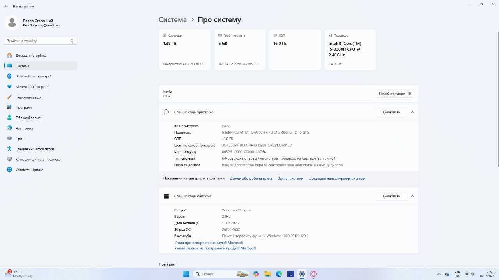Click the Домашня сторінка house icon
Viewport: 499px width, 280px height.
click(9, 55)
